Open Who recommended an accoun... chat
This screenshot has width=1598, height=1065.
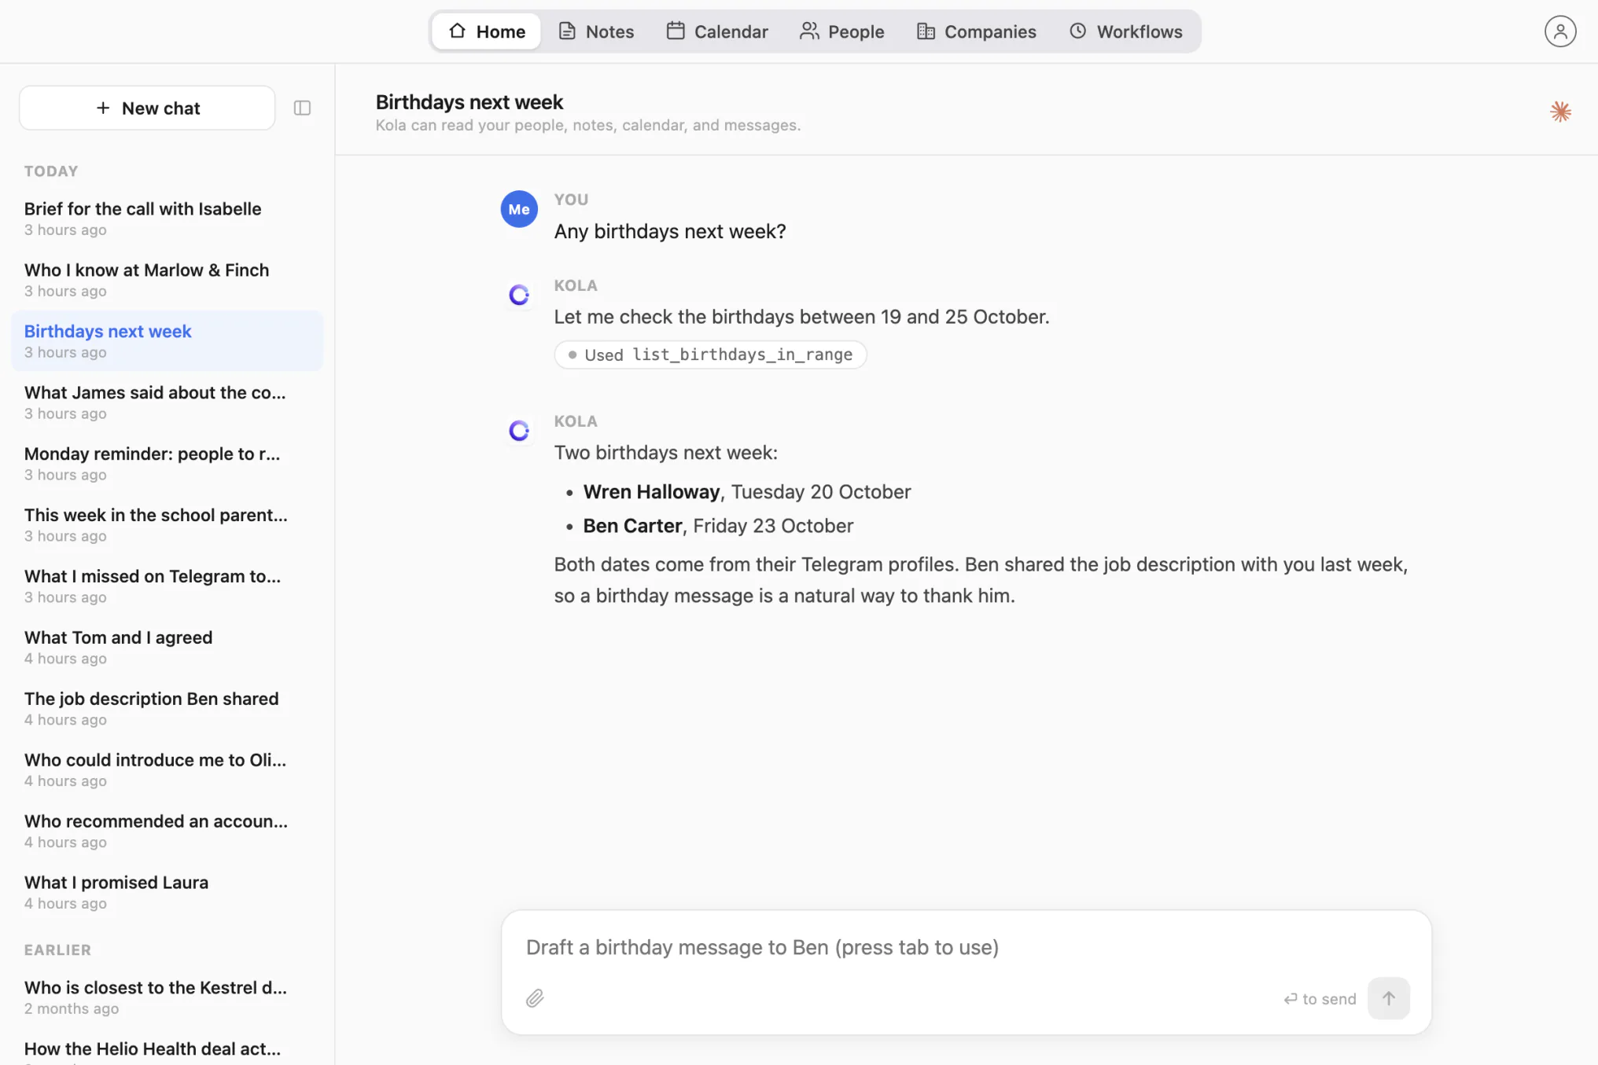pyautogui.click(x=167, y=831)
